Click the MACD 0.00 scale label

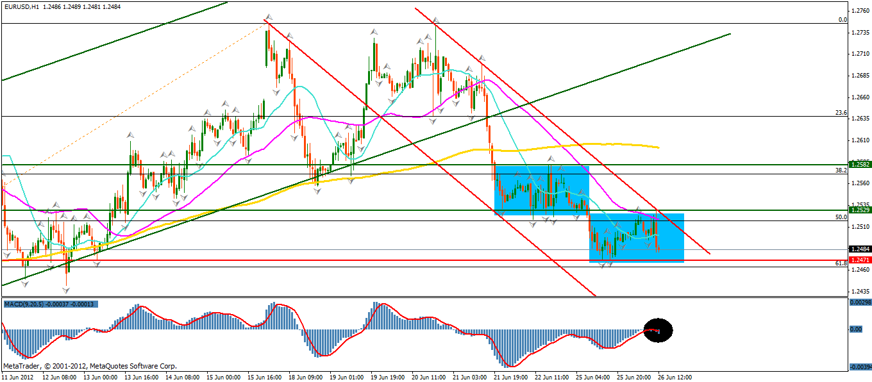coord(856,329)
